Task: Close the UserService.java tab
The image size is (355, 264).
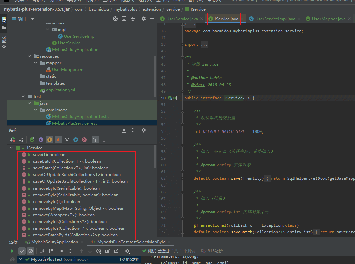Action: point(202,19)
